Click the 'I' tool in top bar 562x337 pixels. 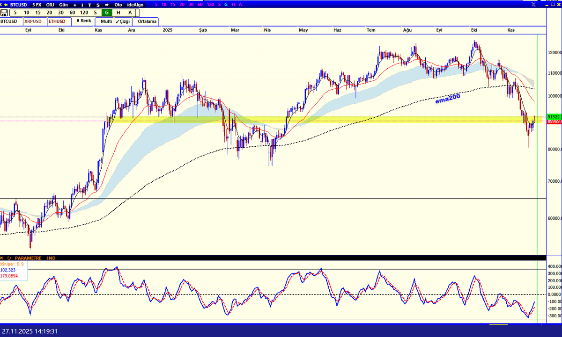click(x=82, y=4)
